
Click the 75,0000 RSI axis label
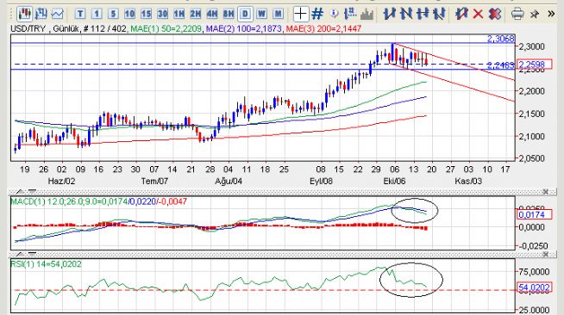pyautogui.click(x=534, y=272)
